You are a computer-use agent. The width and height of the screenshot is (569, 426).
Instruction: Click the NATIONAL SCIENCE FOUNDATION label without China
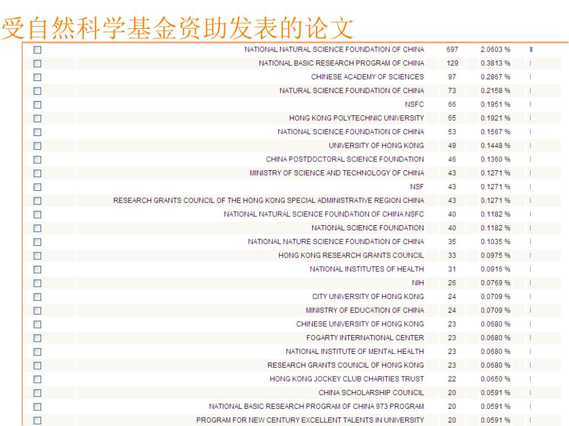pyautogui.click(x=368, y=228)
